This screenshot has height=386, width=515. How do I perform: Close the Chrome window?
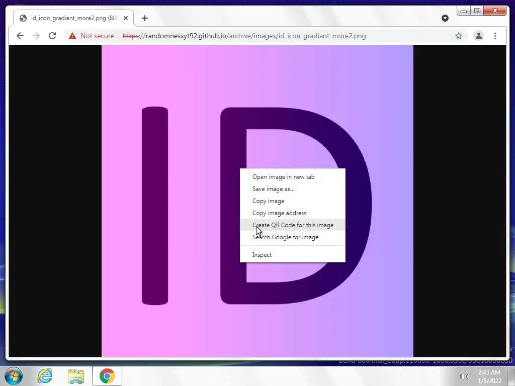[x=495, y=11]
